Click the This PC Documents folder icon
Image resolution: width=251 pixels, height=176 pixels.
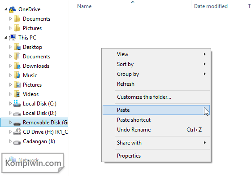(17, 57)
